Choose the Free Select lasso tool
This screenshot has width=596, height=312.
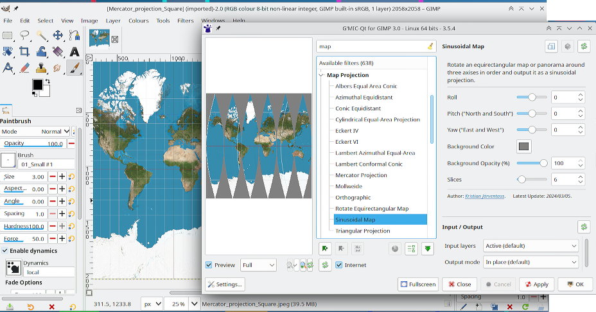tap(24, 36)
